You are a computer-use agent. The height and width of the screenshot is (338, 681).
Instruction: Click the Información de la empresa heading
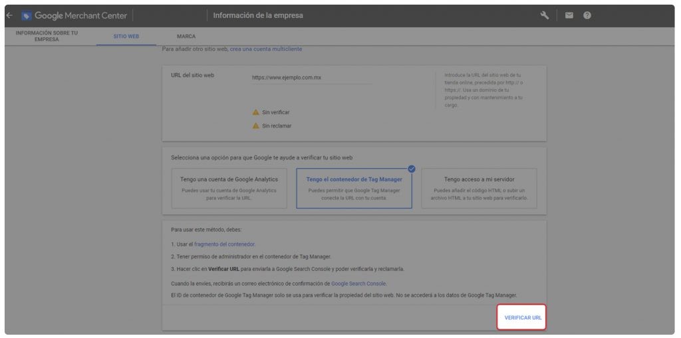pos(258,16)
